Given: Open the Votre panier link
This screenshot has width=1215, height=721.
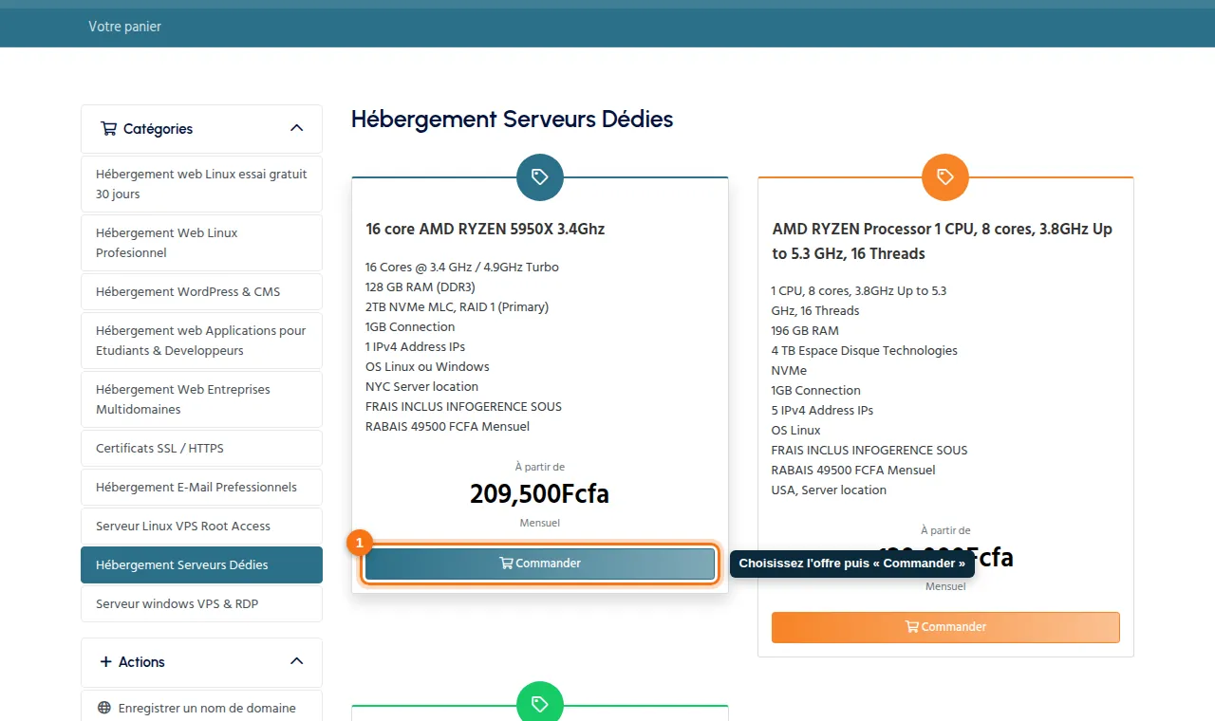Looking at the screenshot, I should point(125,27).
